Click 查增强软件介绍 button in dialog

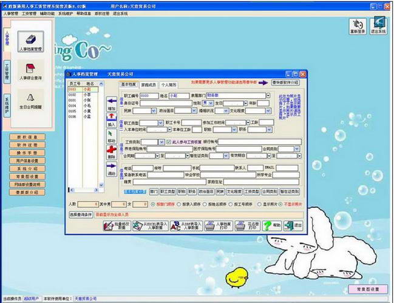[x=285, y=82]
